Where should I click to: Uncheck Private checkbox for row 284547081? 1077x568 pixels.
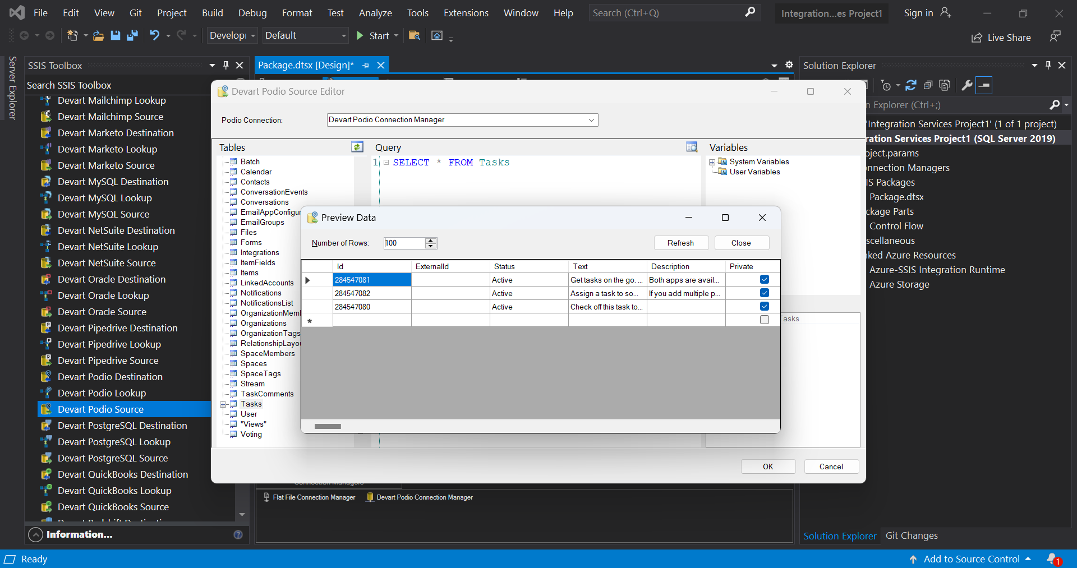764,280
